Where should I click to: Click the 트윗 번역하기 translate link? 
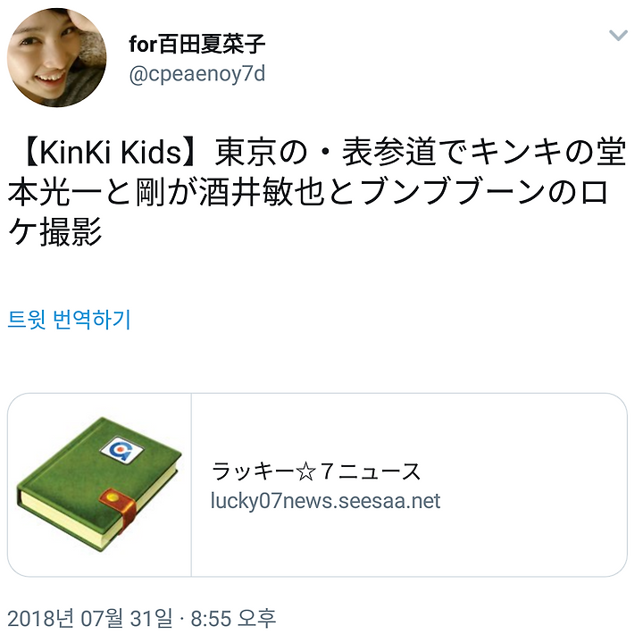point(70,320)
